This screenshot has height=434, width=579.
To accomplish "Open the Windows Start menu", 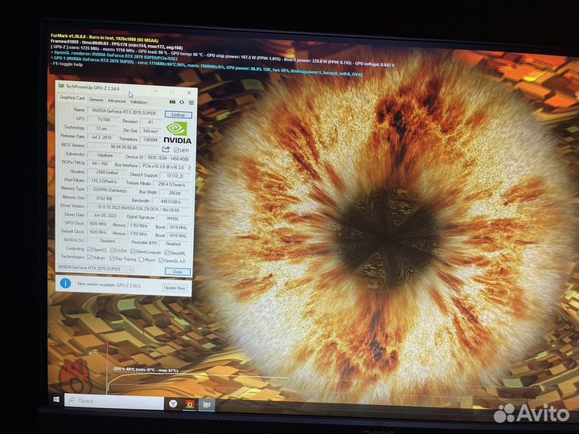I will pyautogui.click(x=56, y=399).
